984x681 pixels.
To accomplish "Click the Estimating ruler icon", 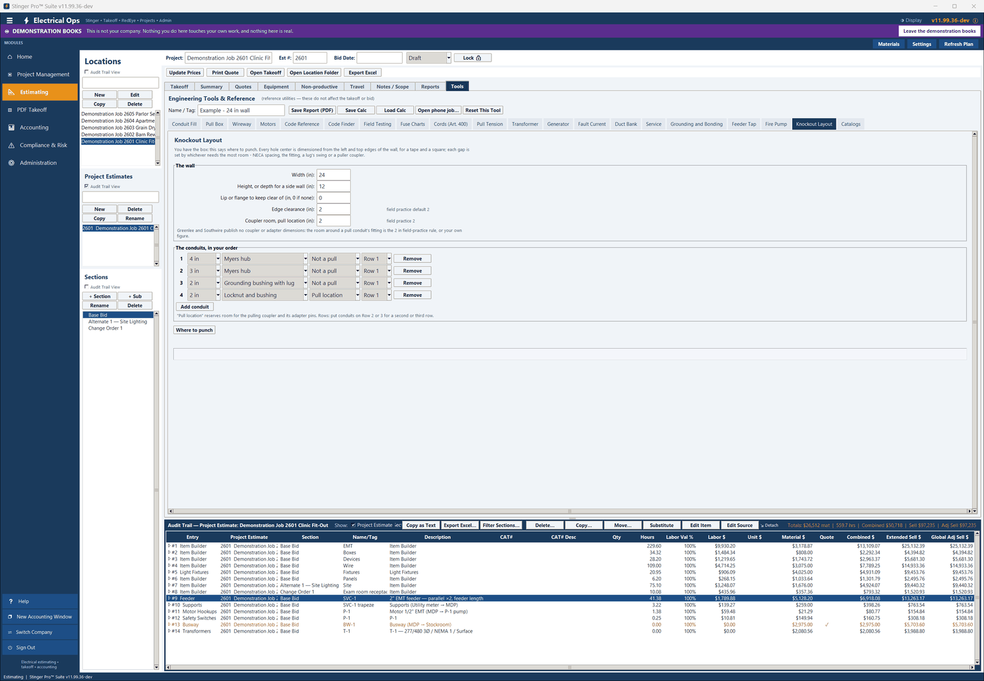I will tap(11, 92).
